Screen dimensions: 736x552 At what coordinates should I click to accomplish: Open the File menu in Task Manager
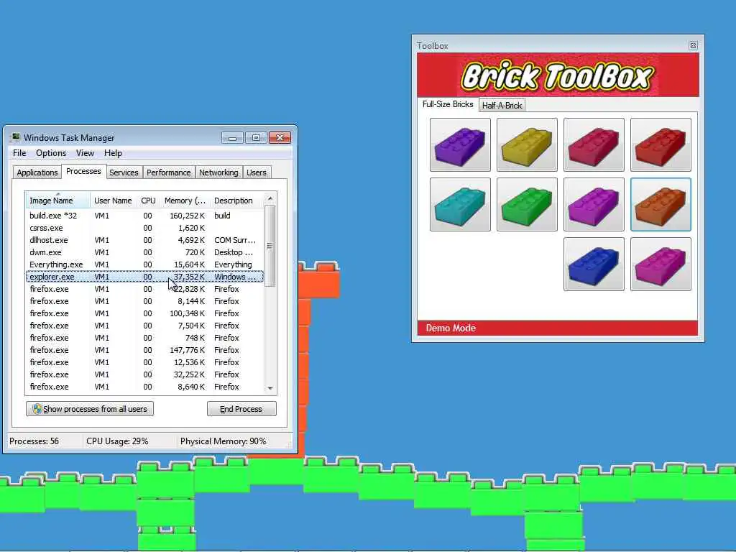pos(19,153)
